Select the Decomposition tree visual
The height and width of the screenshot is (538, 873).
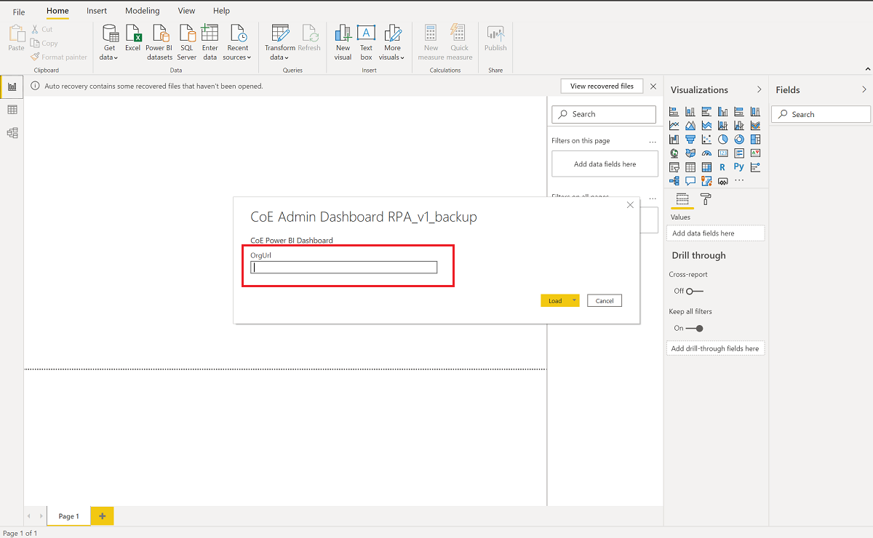coord(674,180)
